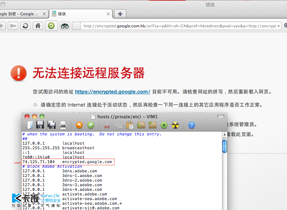The width and height of the screenshot is (287, 210).
Task: Click the VIM window scroll up arrow
Action: click(x=224, y=134)
